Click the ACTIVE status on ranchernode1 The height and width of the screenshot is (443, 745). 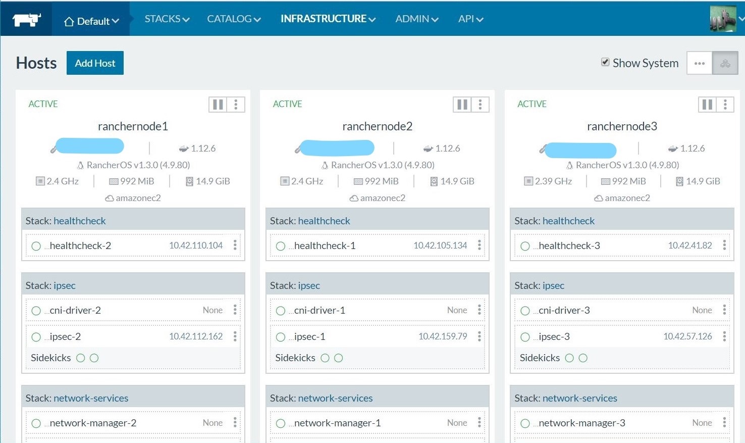tap(43, 104)
